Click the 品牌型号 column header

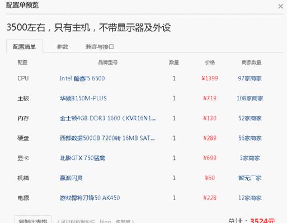(x=108, y=62)
